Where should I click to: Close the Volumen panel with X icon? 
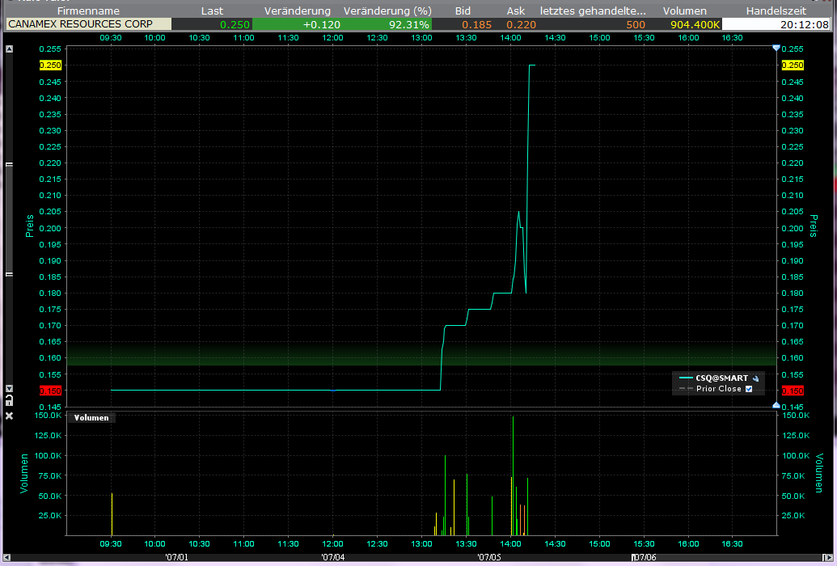(10, 416)
